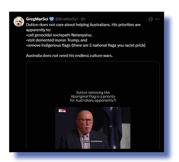The width and height of the screenshot is (179, 162).
Task: Open the GregMarSci display name profile
Action: (x=37, y=19)
